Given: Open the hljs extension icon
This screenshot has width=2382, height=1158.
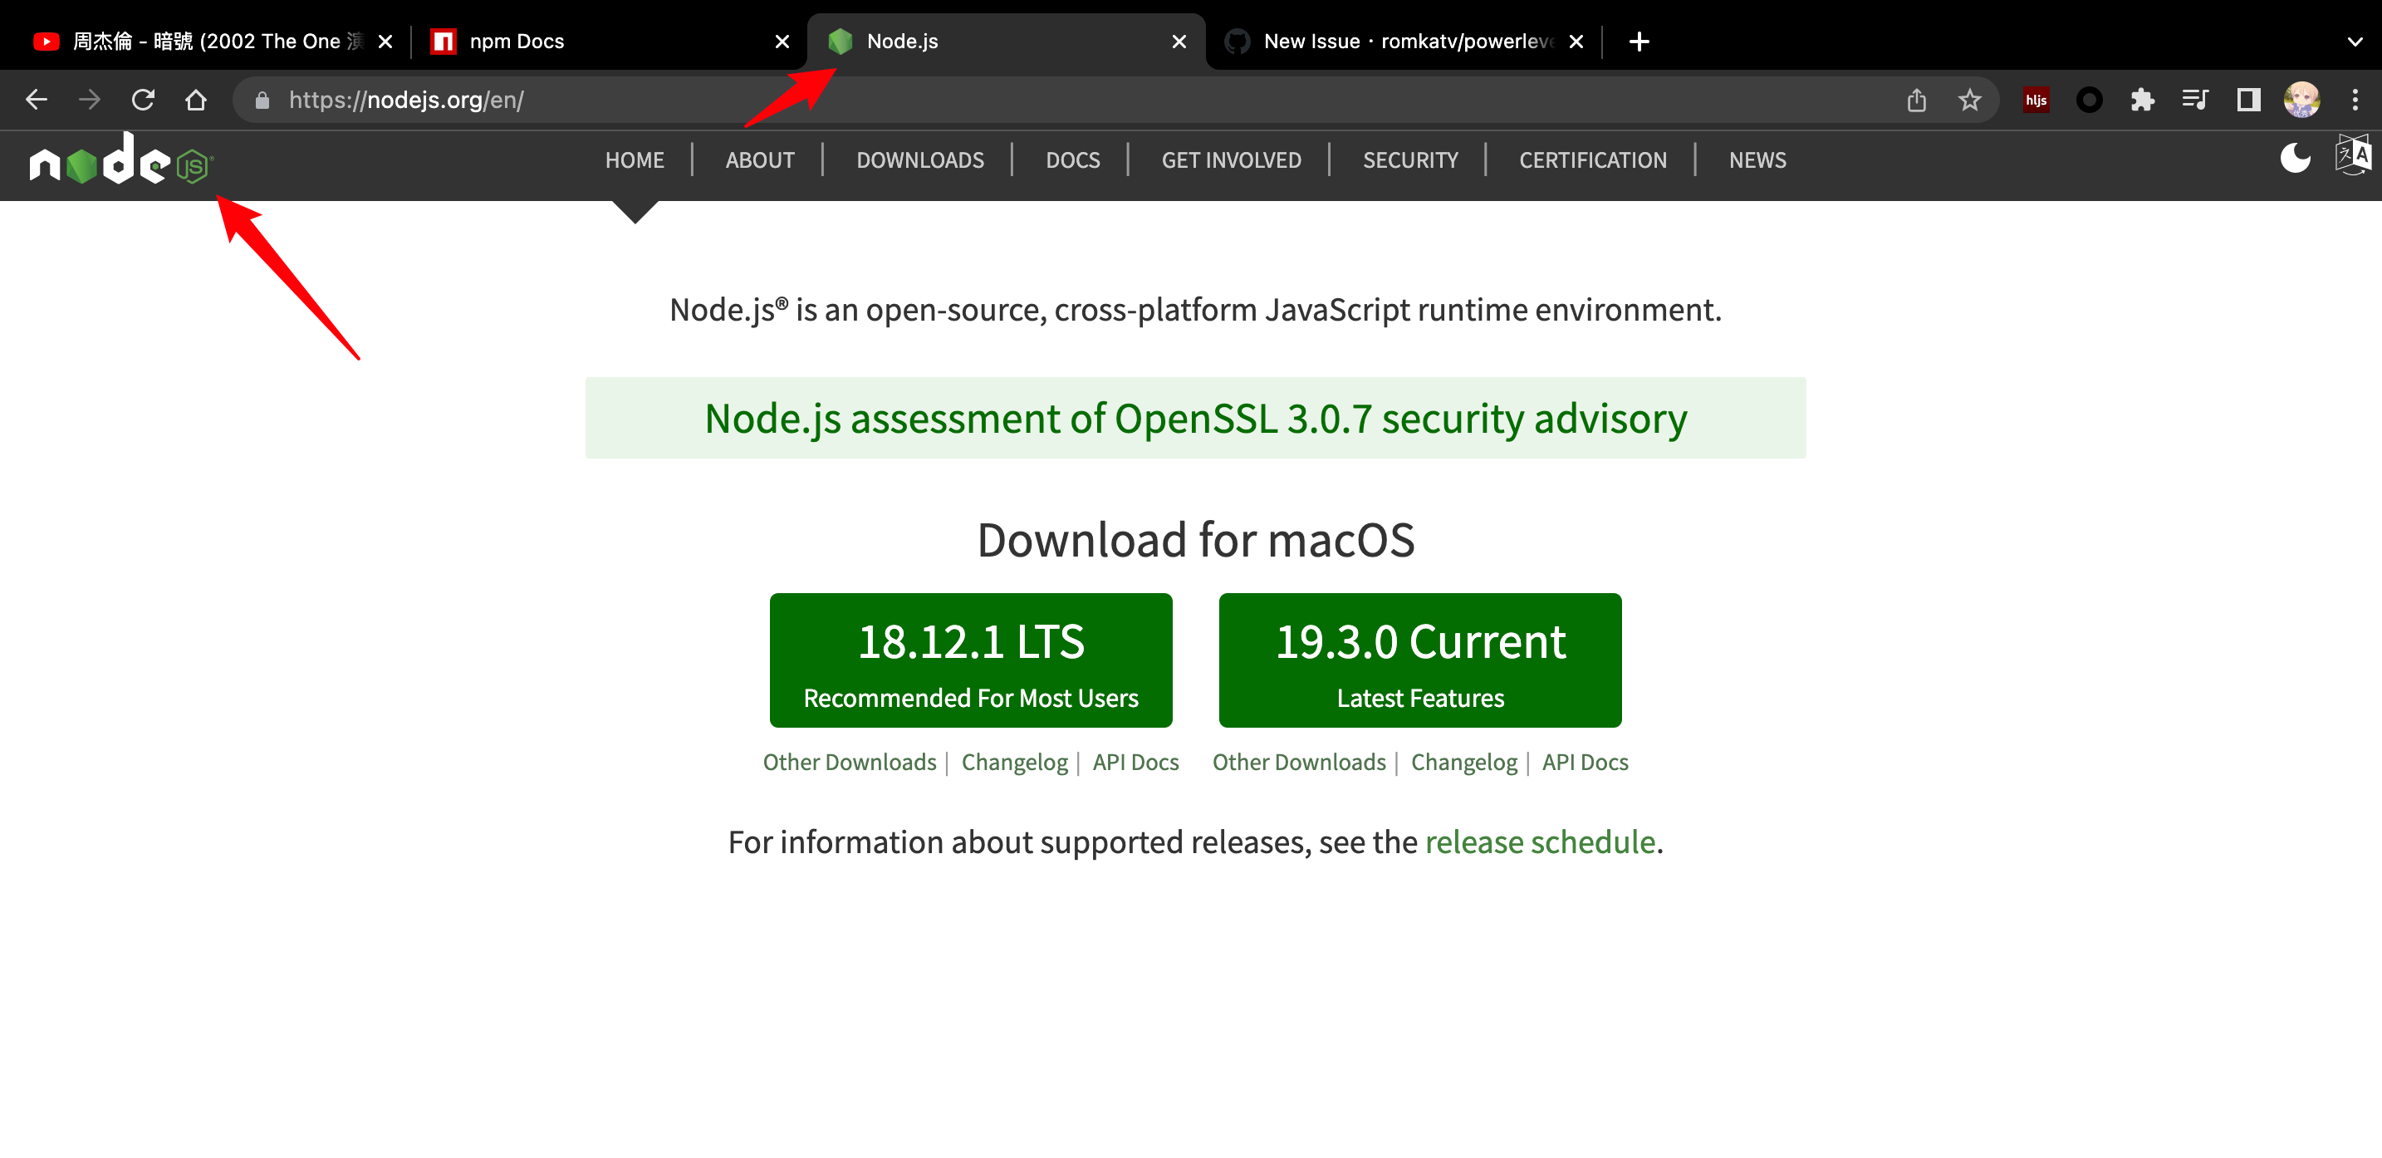Looking at the screenshot, I should (2036, 100).
